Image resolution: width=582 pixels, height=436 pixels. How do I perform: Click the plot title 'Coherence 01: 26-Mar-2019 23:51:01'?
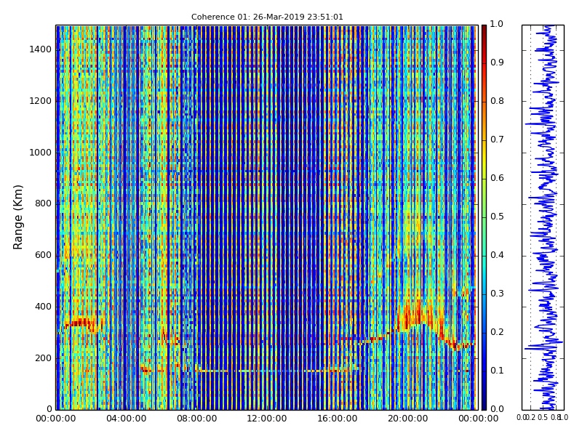[x=267, y=17]
